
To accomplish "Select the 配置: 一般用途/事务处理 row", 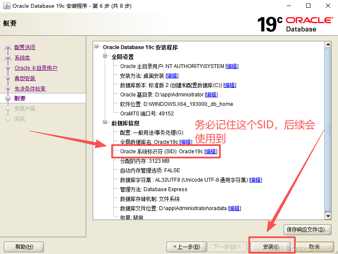I will coord(152,133).
